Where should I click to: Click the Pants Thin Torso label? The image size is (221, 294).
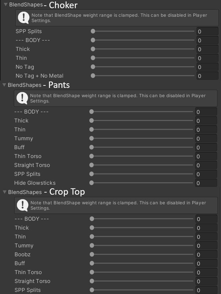pyautogui.click(x=28, y=156)
